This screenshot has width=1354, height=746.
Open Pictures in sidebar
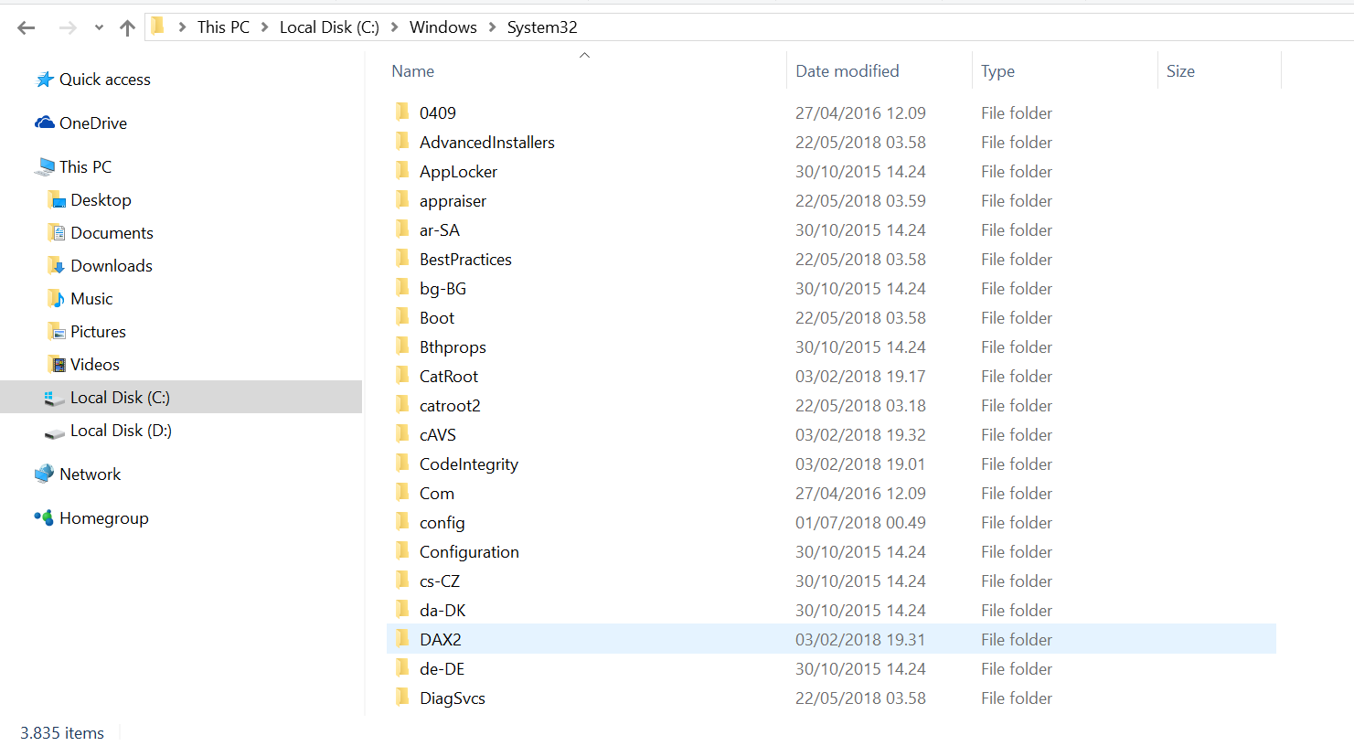99,332
